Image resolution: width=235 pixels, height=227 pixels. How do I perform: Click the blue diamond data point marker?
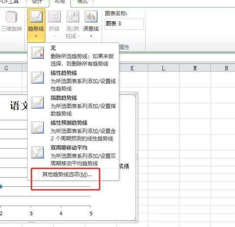(1, 186)
